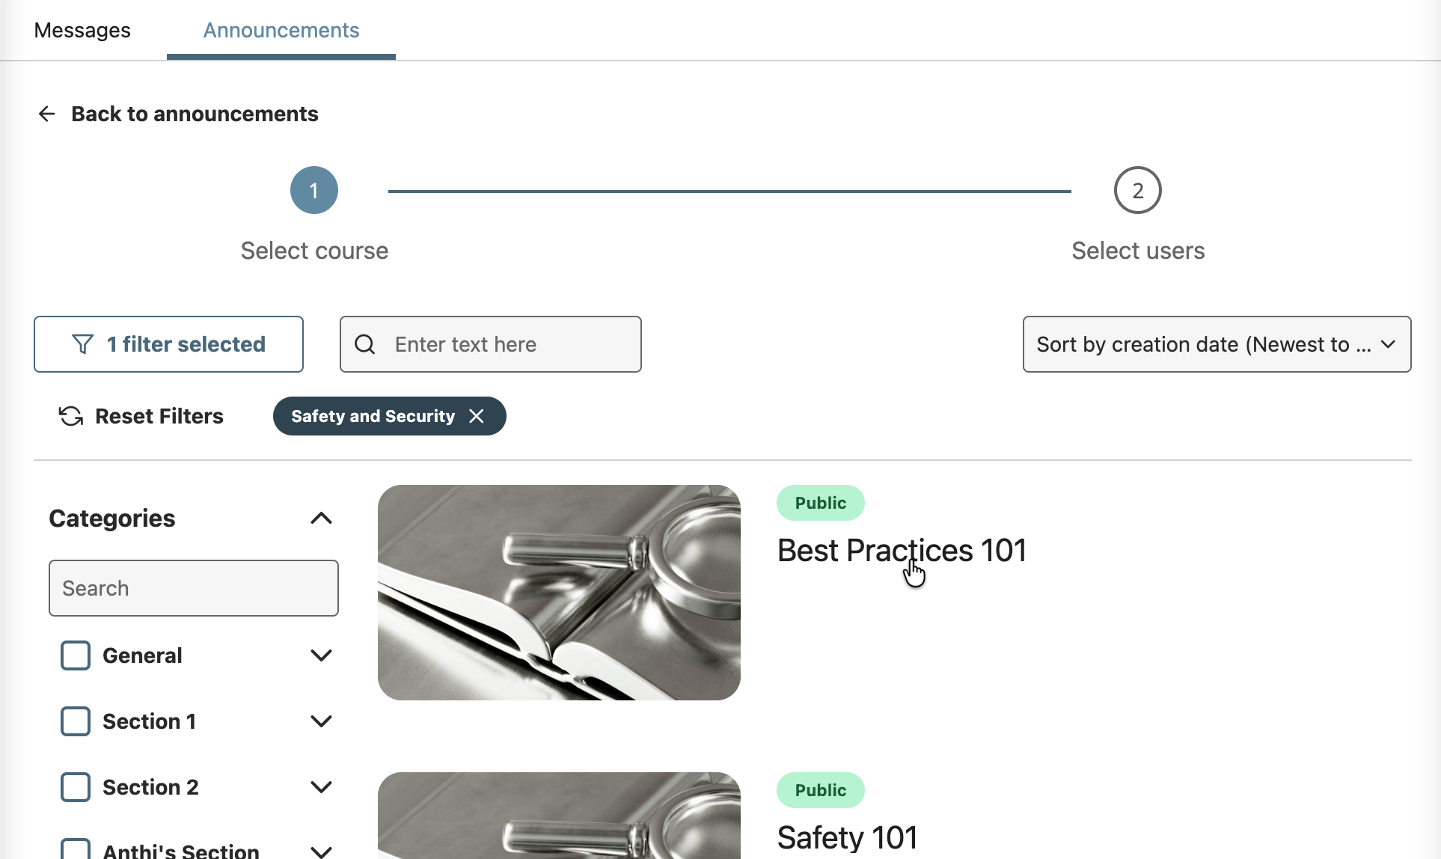Expand the General category
The width and height of the screenshot is (1441, 859).
(x=321, y=655)
